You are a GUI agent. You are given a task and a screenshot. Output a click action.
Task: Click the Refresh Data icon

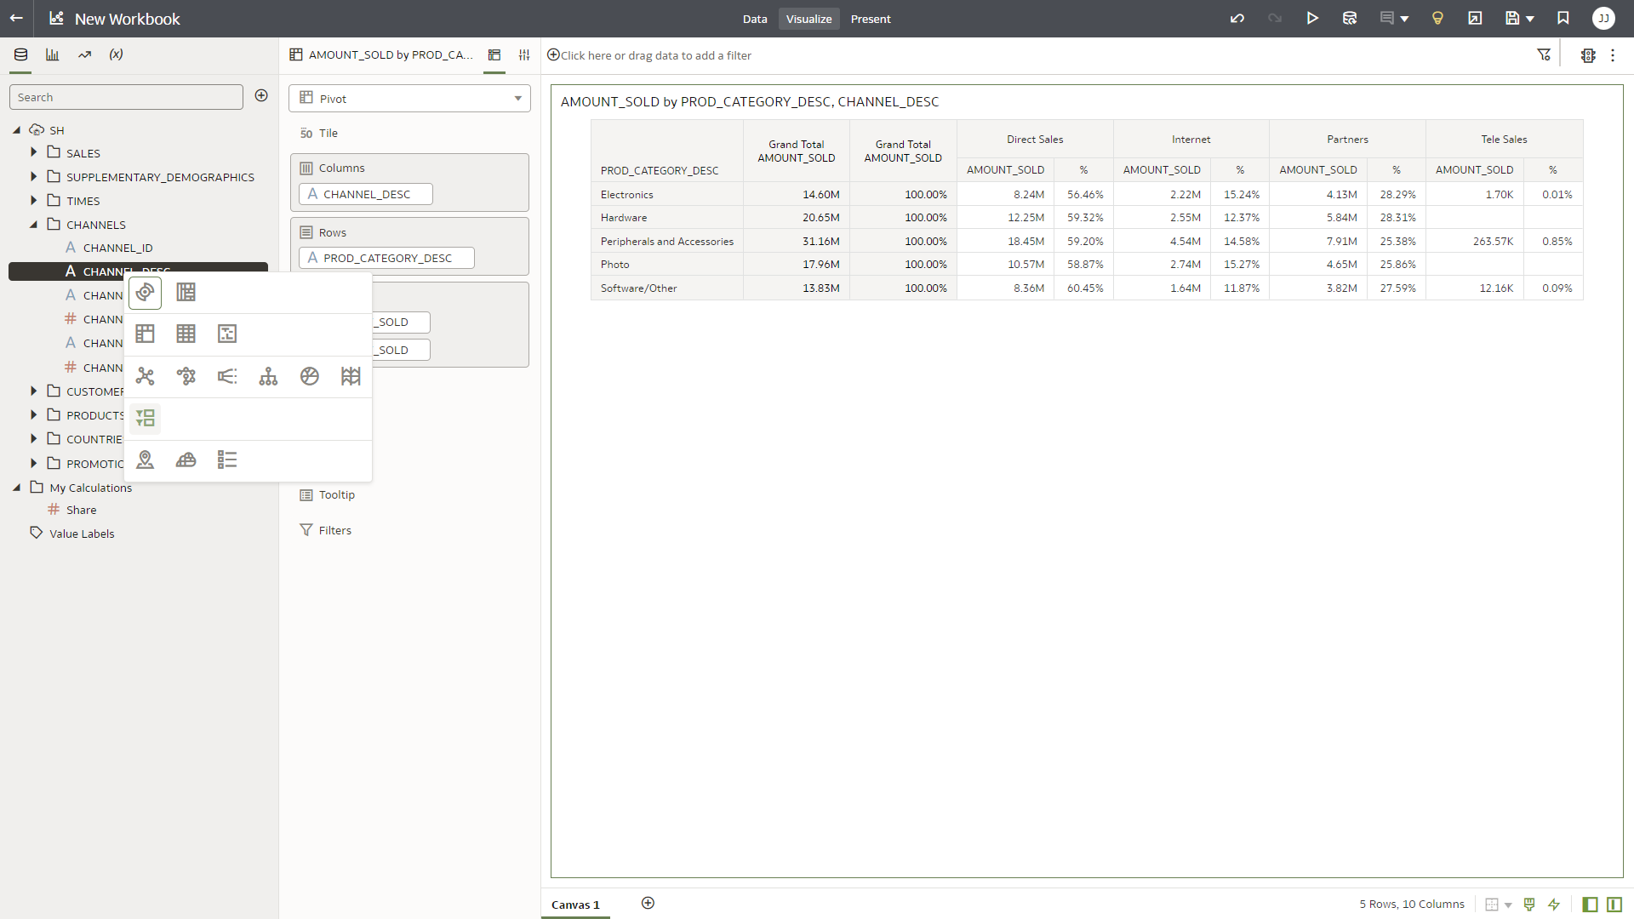[1349, 19]
